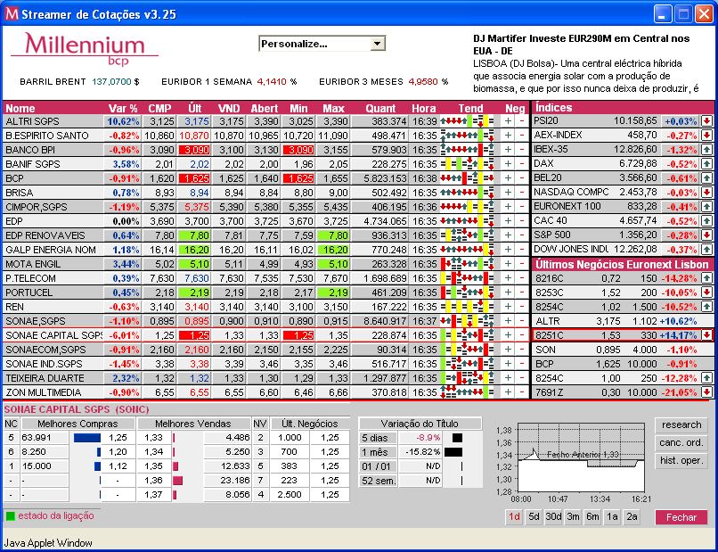The image size is (718, 552).
Task: Click the minus icon in BCP row
Action: point(522,178)
